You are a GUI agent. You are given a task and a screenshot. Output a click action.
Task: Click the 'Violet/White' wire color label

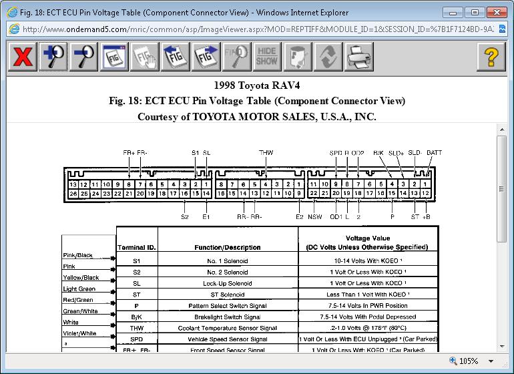pos(79,333)
